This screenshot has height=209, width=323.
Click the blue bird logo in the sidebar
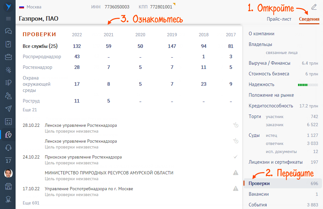coord(8,7)
